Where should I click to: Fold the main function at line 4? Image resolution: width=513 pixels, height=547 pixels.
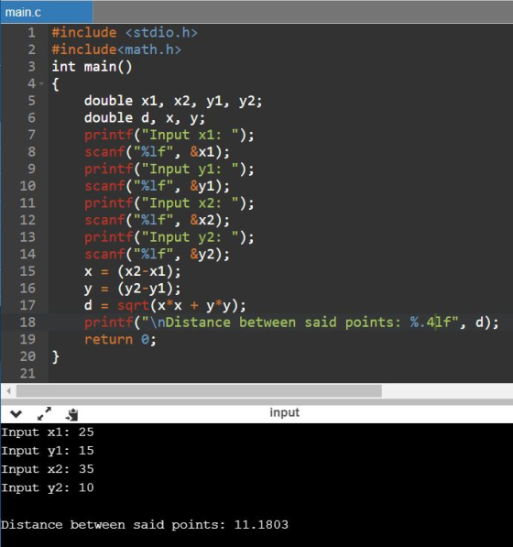click(42, 83)
